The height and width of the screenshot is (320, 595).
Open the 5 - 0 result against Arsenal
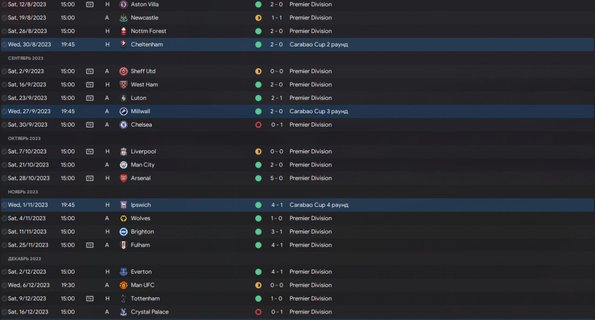coord(277,179)
